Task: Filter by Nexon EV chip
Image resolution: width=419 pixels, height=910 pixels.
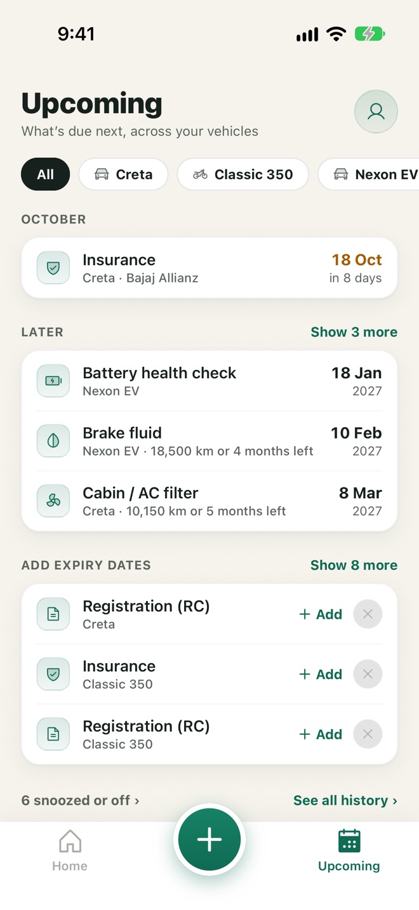Action: pos(369,175)
